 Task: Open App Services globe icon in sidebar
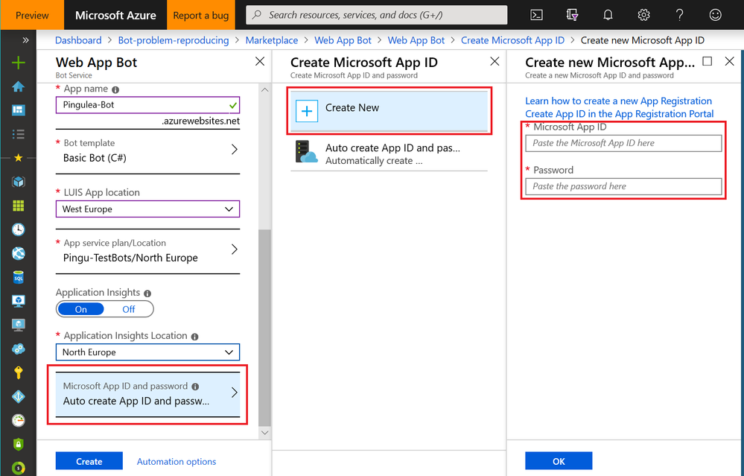point(18,253)
